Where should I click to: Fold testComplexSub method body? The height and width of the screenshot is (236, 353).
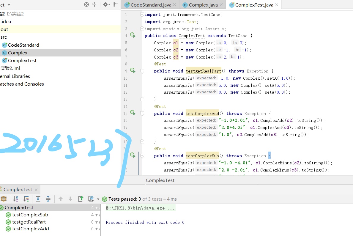(142, 156)
